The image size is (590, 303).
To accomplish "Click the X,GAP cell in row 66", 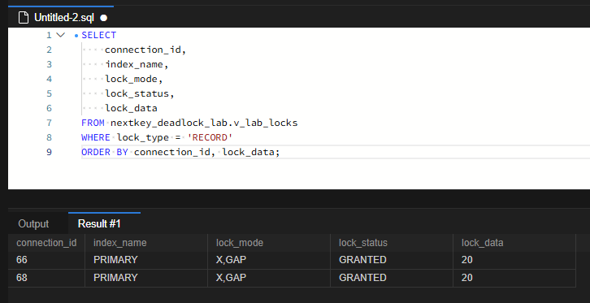I will point(269,260).
